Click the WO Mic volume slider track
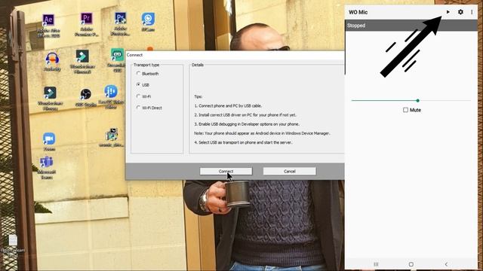Image resolution: width=483 pixels, height=271 pixels. click(x=411, y=100)
